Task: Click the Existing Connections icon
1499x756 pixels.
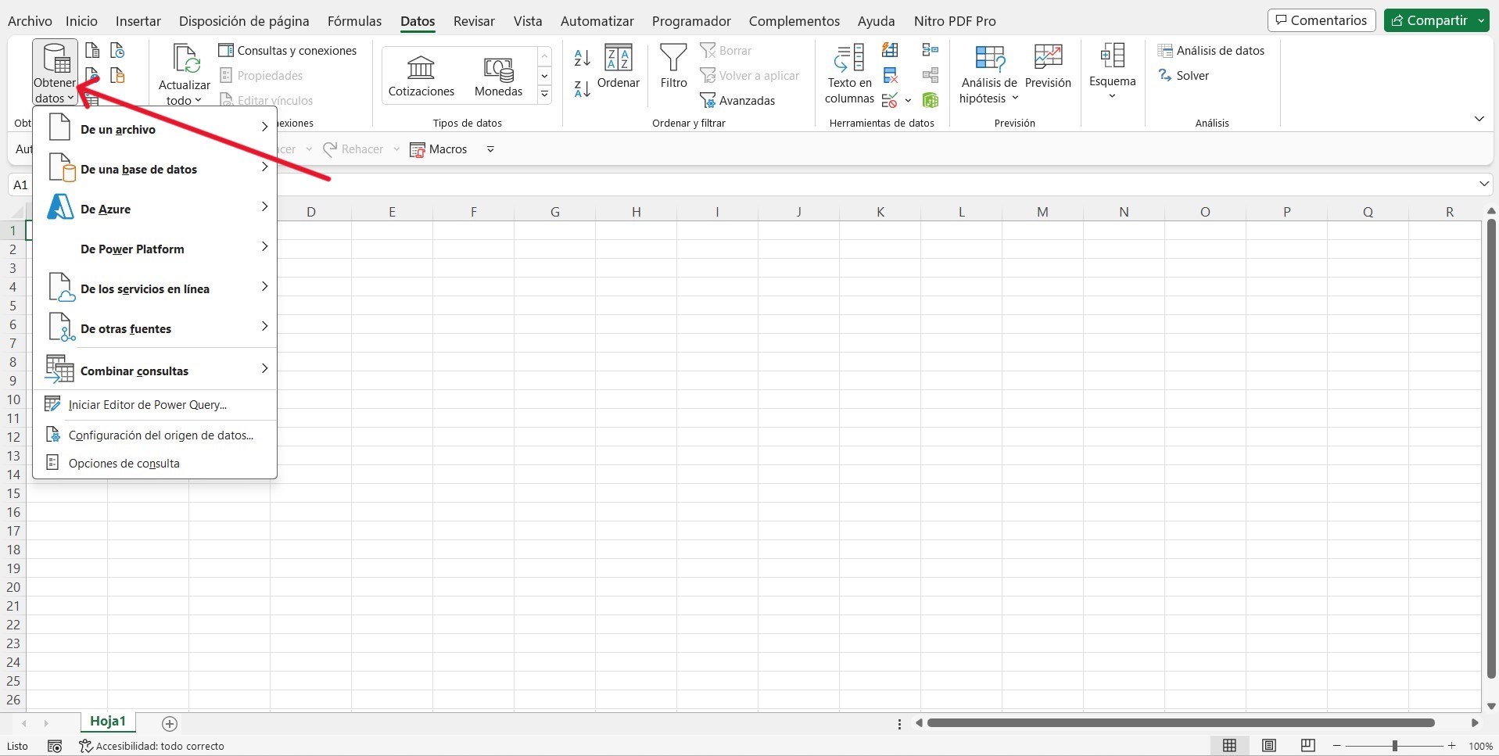Action: pyautogui.click(x=117, y=76)
